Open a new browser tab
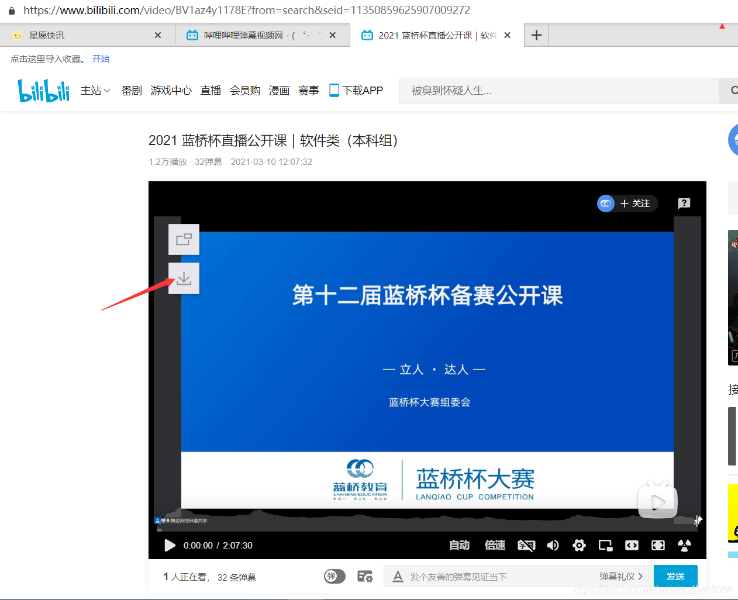The height and width of the screenshot is (600, 738). click(x=536, y=35)
